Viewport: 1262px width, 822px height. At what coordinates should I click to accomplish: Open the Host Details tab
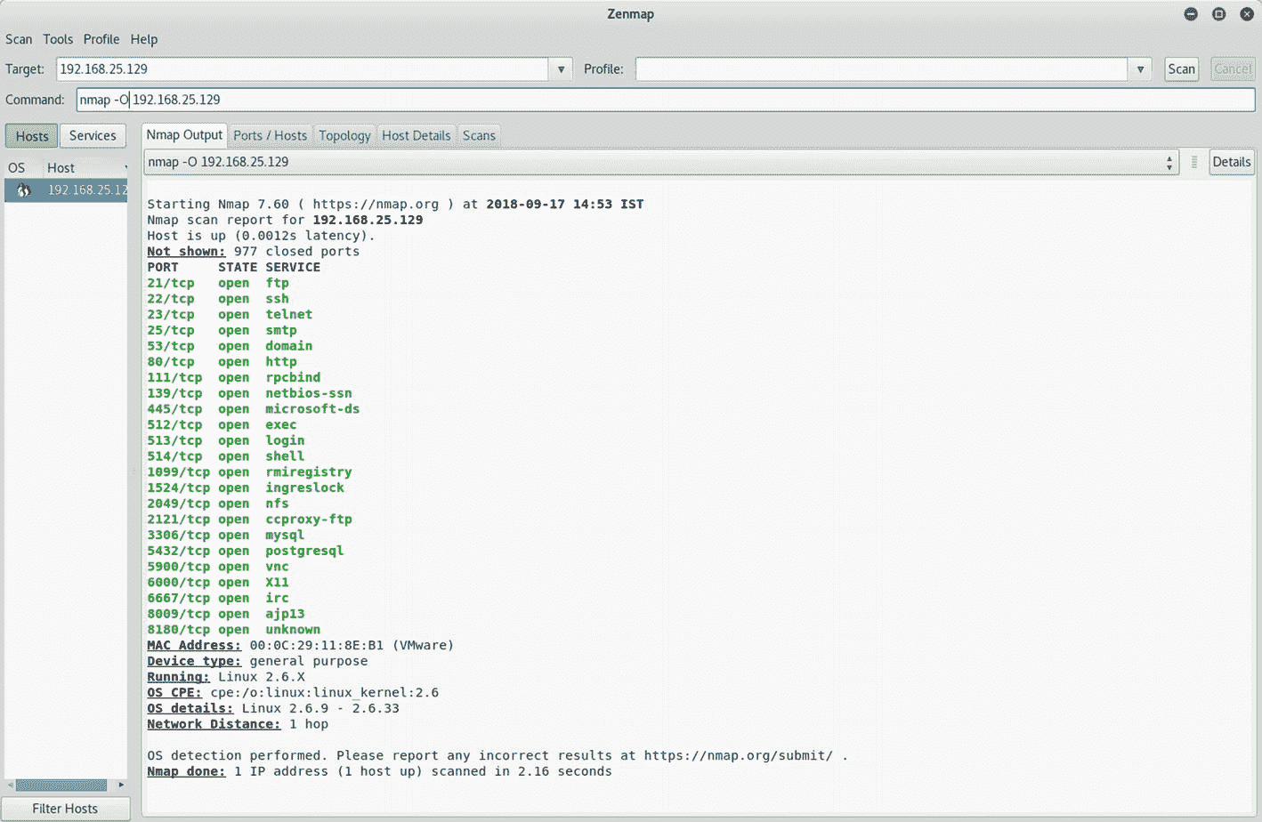[416, 135]
